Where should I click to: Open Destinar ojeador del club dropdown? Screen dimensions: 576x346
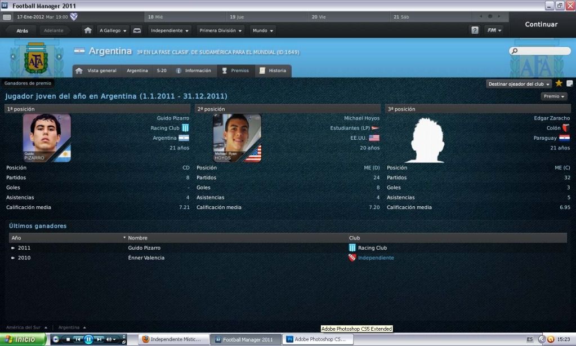coord(519,84)
